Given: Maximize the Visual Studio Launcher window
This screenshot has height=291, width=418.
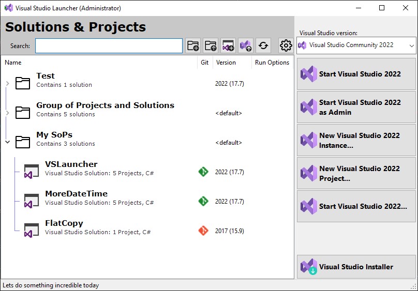Looking at the screenshot, I should pos(382,8).
